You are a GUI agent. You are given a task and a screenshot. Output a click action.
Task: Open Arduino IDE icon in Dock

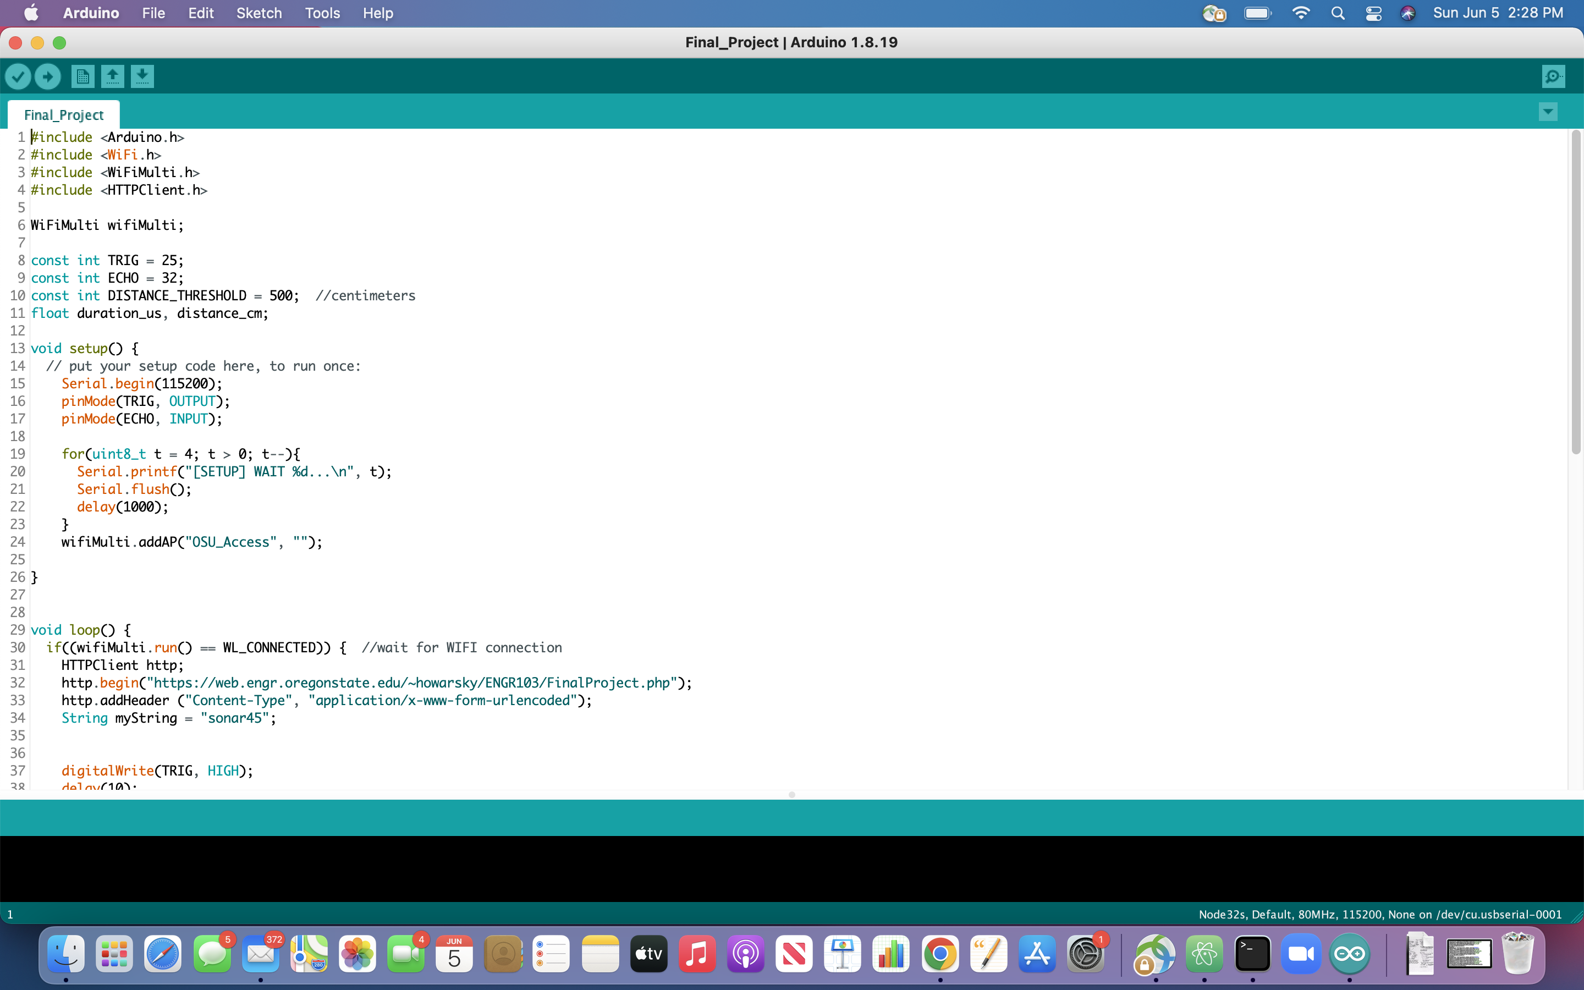(1350, 954)
